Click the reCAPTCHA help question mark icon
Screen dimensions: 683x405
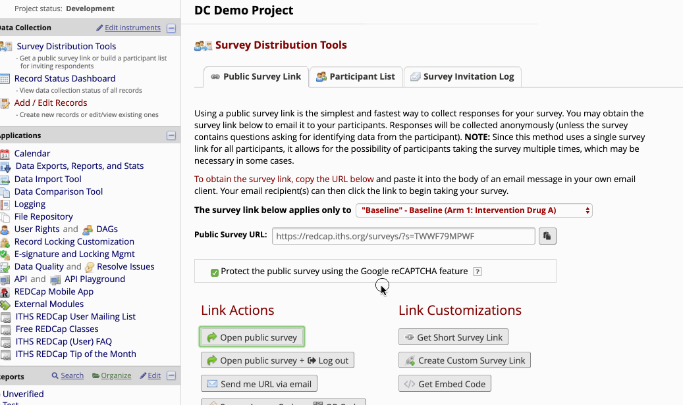click(478, 272)
